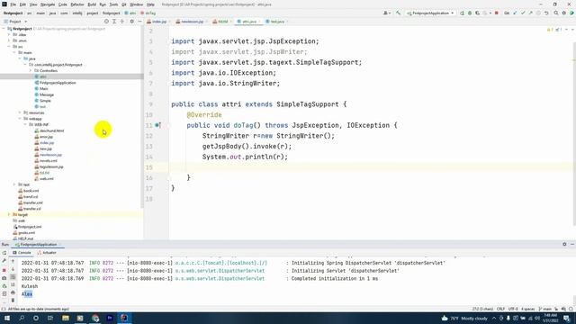The width and height of the screenshot is (576, 324).
Task: Click the camera thread dump icon
Action: tap(4, 278)
